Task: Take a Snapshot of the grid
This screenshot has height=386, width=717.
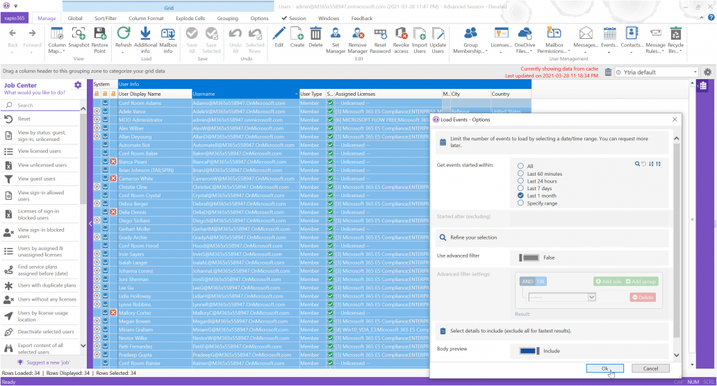Action: tap(79, 34)
